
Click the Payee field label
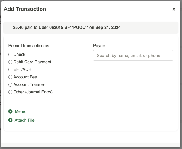[x=99, y=46]
